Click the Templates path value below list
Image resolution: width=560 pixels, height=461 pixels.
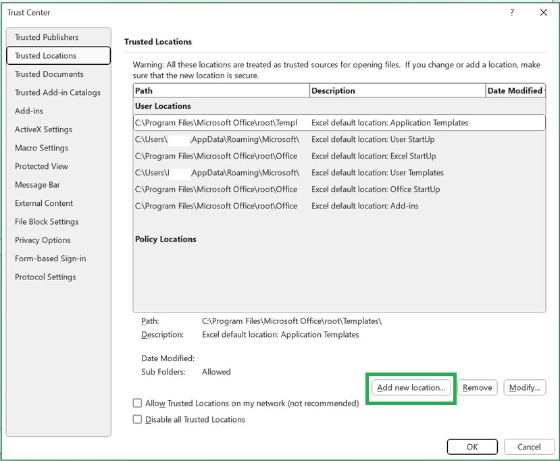pyautogui.click(x=292, y=321)
